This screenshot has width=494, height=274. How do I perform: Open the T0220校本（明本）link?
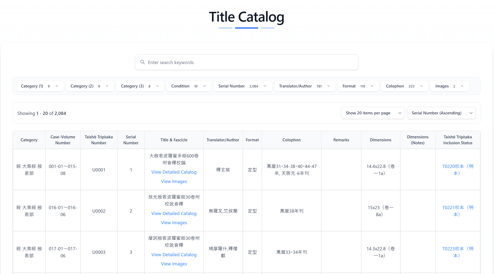pos(458,170)
